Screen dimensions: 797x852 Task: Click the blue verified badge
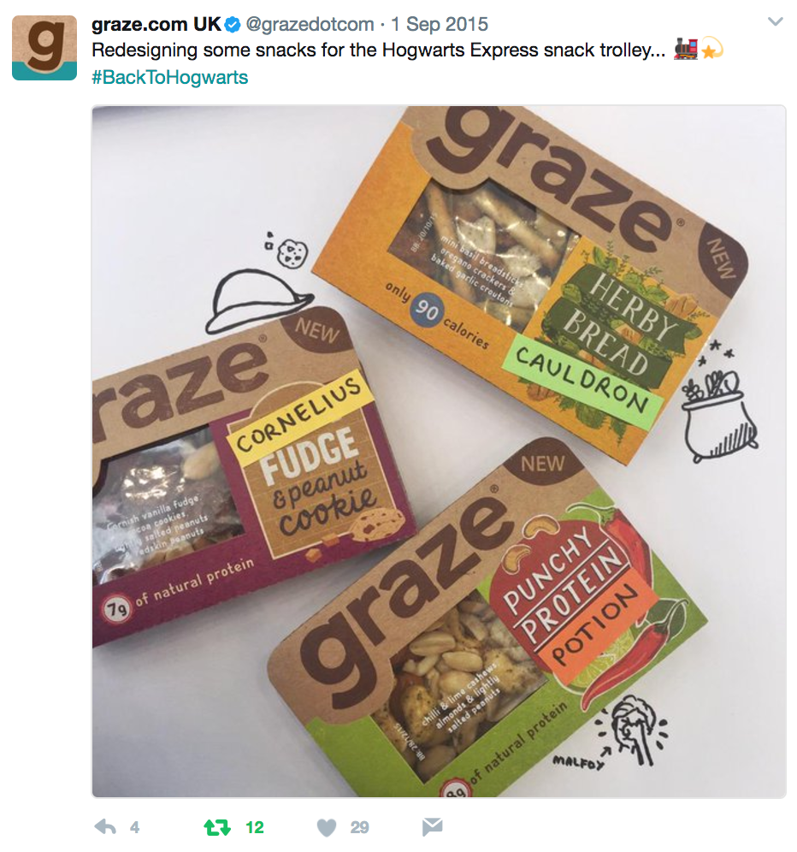(x=233, y=25)
